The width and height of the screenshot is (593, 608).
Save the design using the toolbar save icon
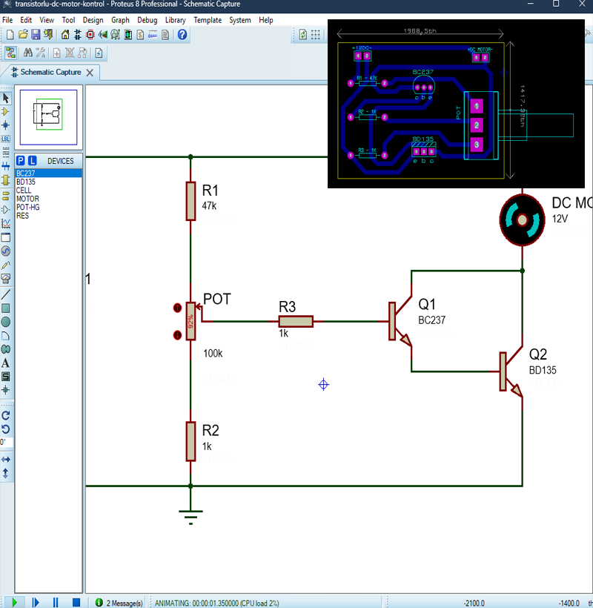tap(35, 36)
